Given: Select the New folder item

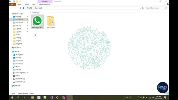Looking at the screenshot, I should pos(51,22).
